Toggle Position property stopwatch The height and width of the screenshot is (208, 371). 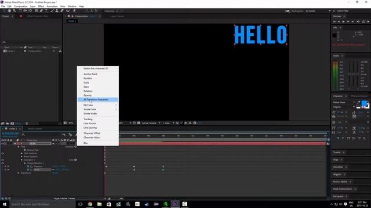click(x=28, y=166)
